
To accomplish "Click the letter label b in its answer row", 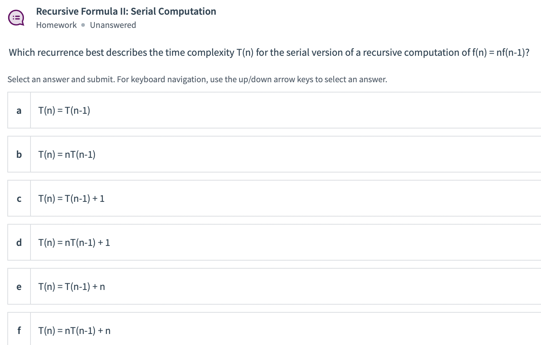I will pos(19,155).
